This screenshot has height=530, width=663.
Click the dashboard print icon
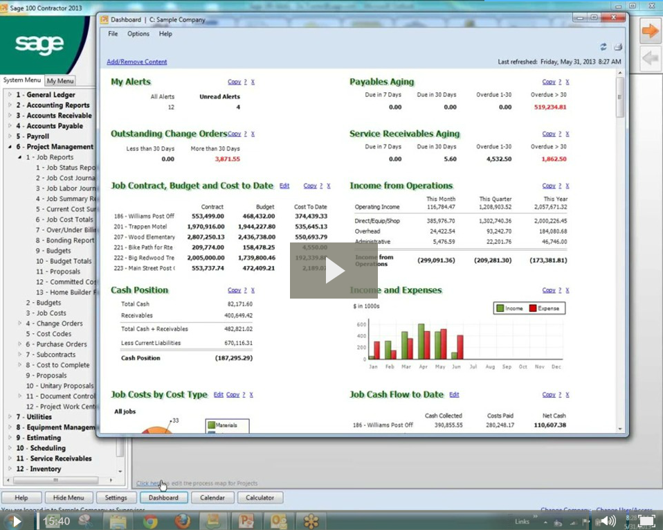tap(618, 46)
